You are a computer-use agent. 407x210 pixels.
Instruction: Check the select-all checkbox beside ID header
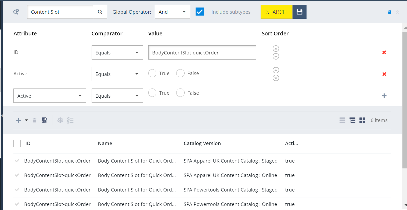tap(17, 143)
